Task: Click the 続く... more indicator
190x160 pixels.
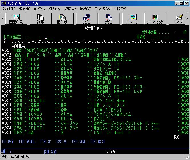Action: point(179,137)
